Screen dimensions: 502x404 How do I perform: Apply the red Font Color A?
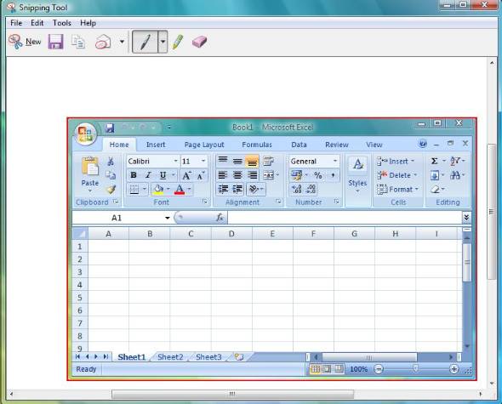[180, 190]
